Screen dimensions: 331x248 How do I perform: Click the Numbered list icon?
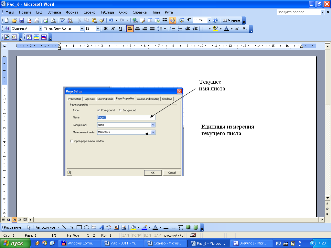coord(173,29)
